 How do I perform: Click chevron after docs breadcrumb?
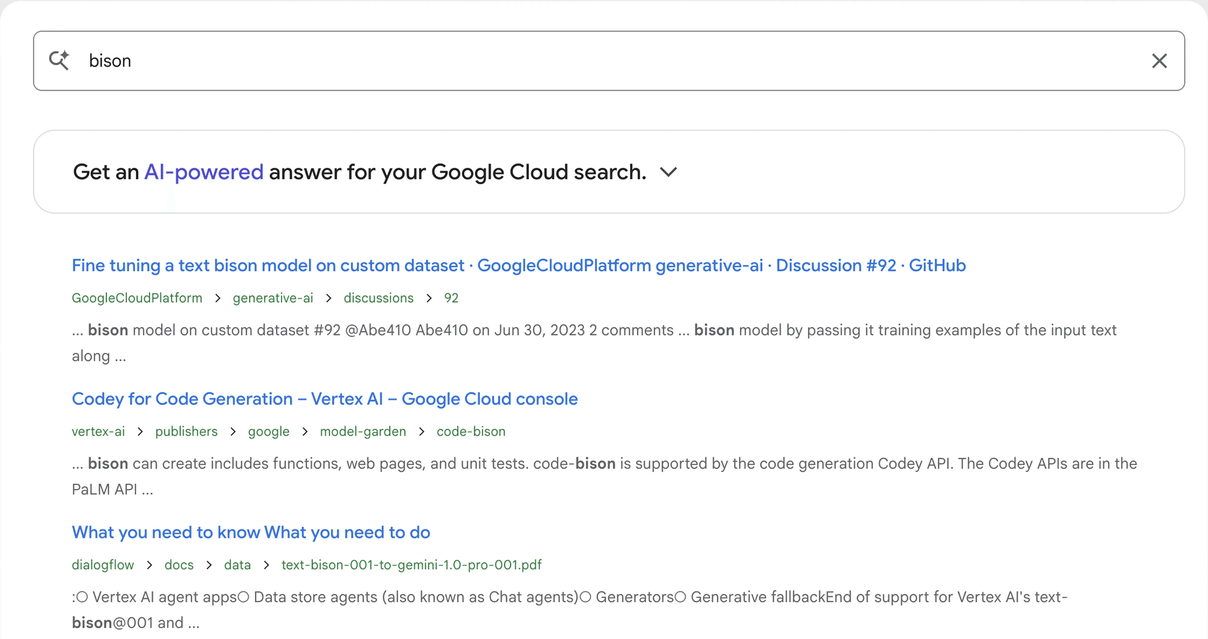[209, 565]
